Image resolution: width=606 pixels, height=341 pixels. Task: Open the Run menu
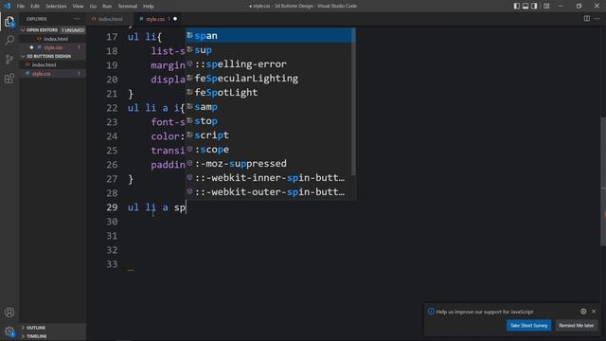click(x=107, y=7)
